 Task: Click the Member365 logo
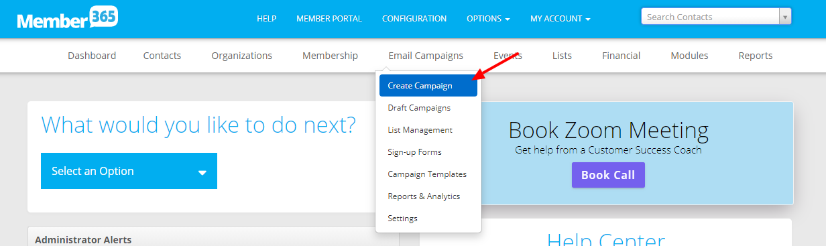[x=67, y=19]
